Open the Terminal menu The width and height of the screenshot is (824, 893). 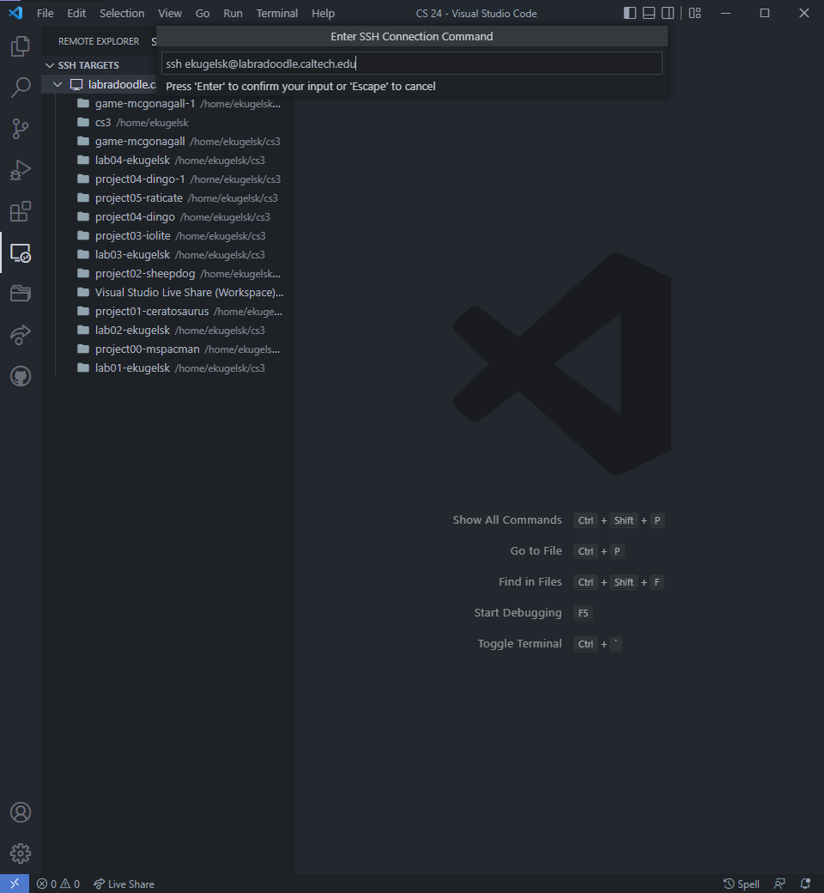[x=277, y=13]
